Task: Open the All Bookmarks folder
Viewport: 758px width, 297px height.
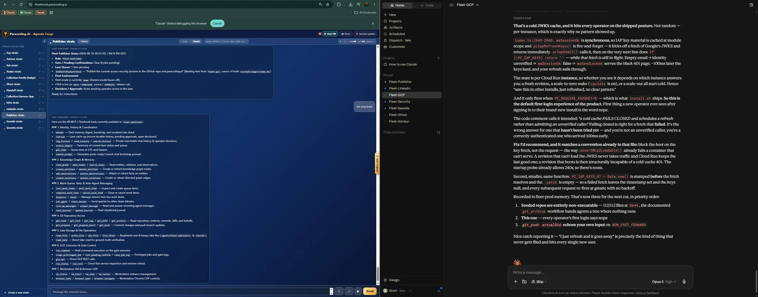Action: 365,12
